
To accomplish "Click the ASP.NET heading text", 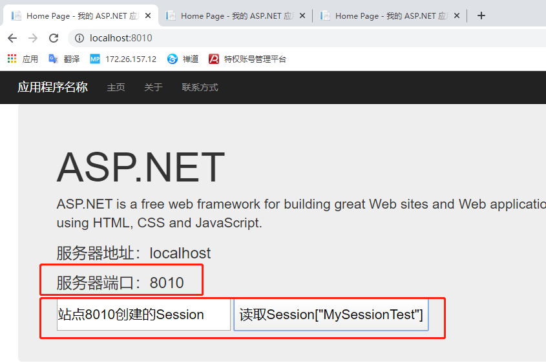I will click(141, 167).
